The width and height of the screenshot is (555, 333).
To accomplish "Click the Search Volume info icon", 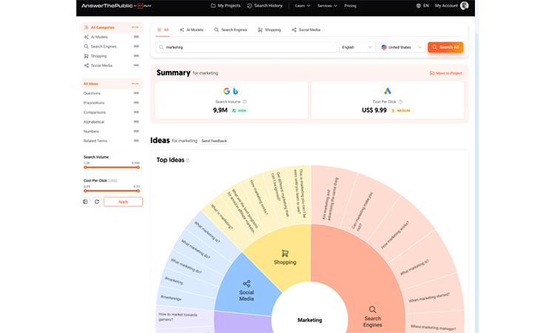I will [x=245, y=101].
